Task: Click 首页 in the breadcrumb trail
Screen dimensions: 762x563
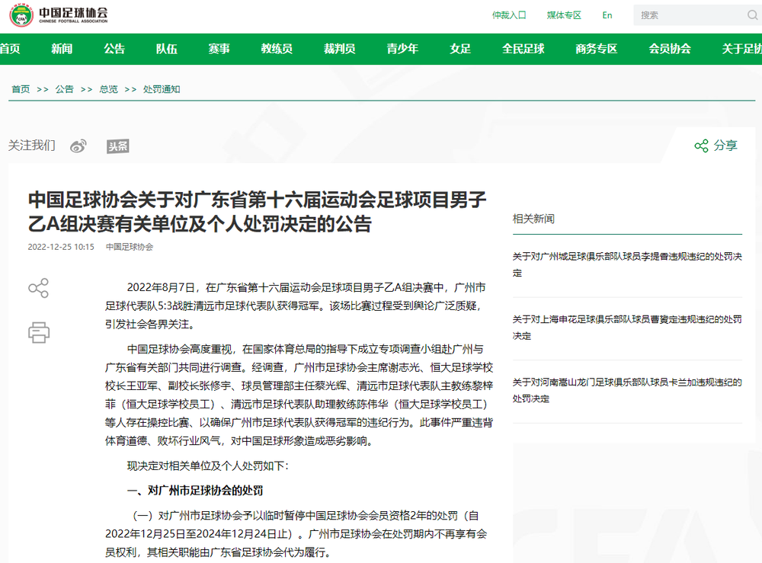Action: [21, 89]
